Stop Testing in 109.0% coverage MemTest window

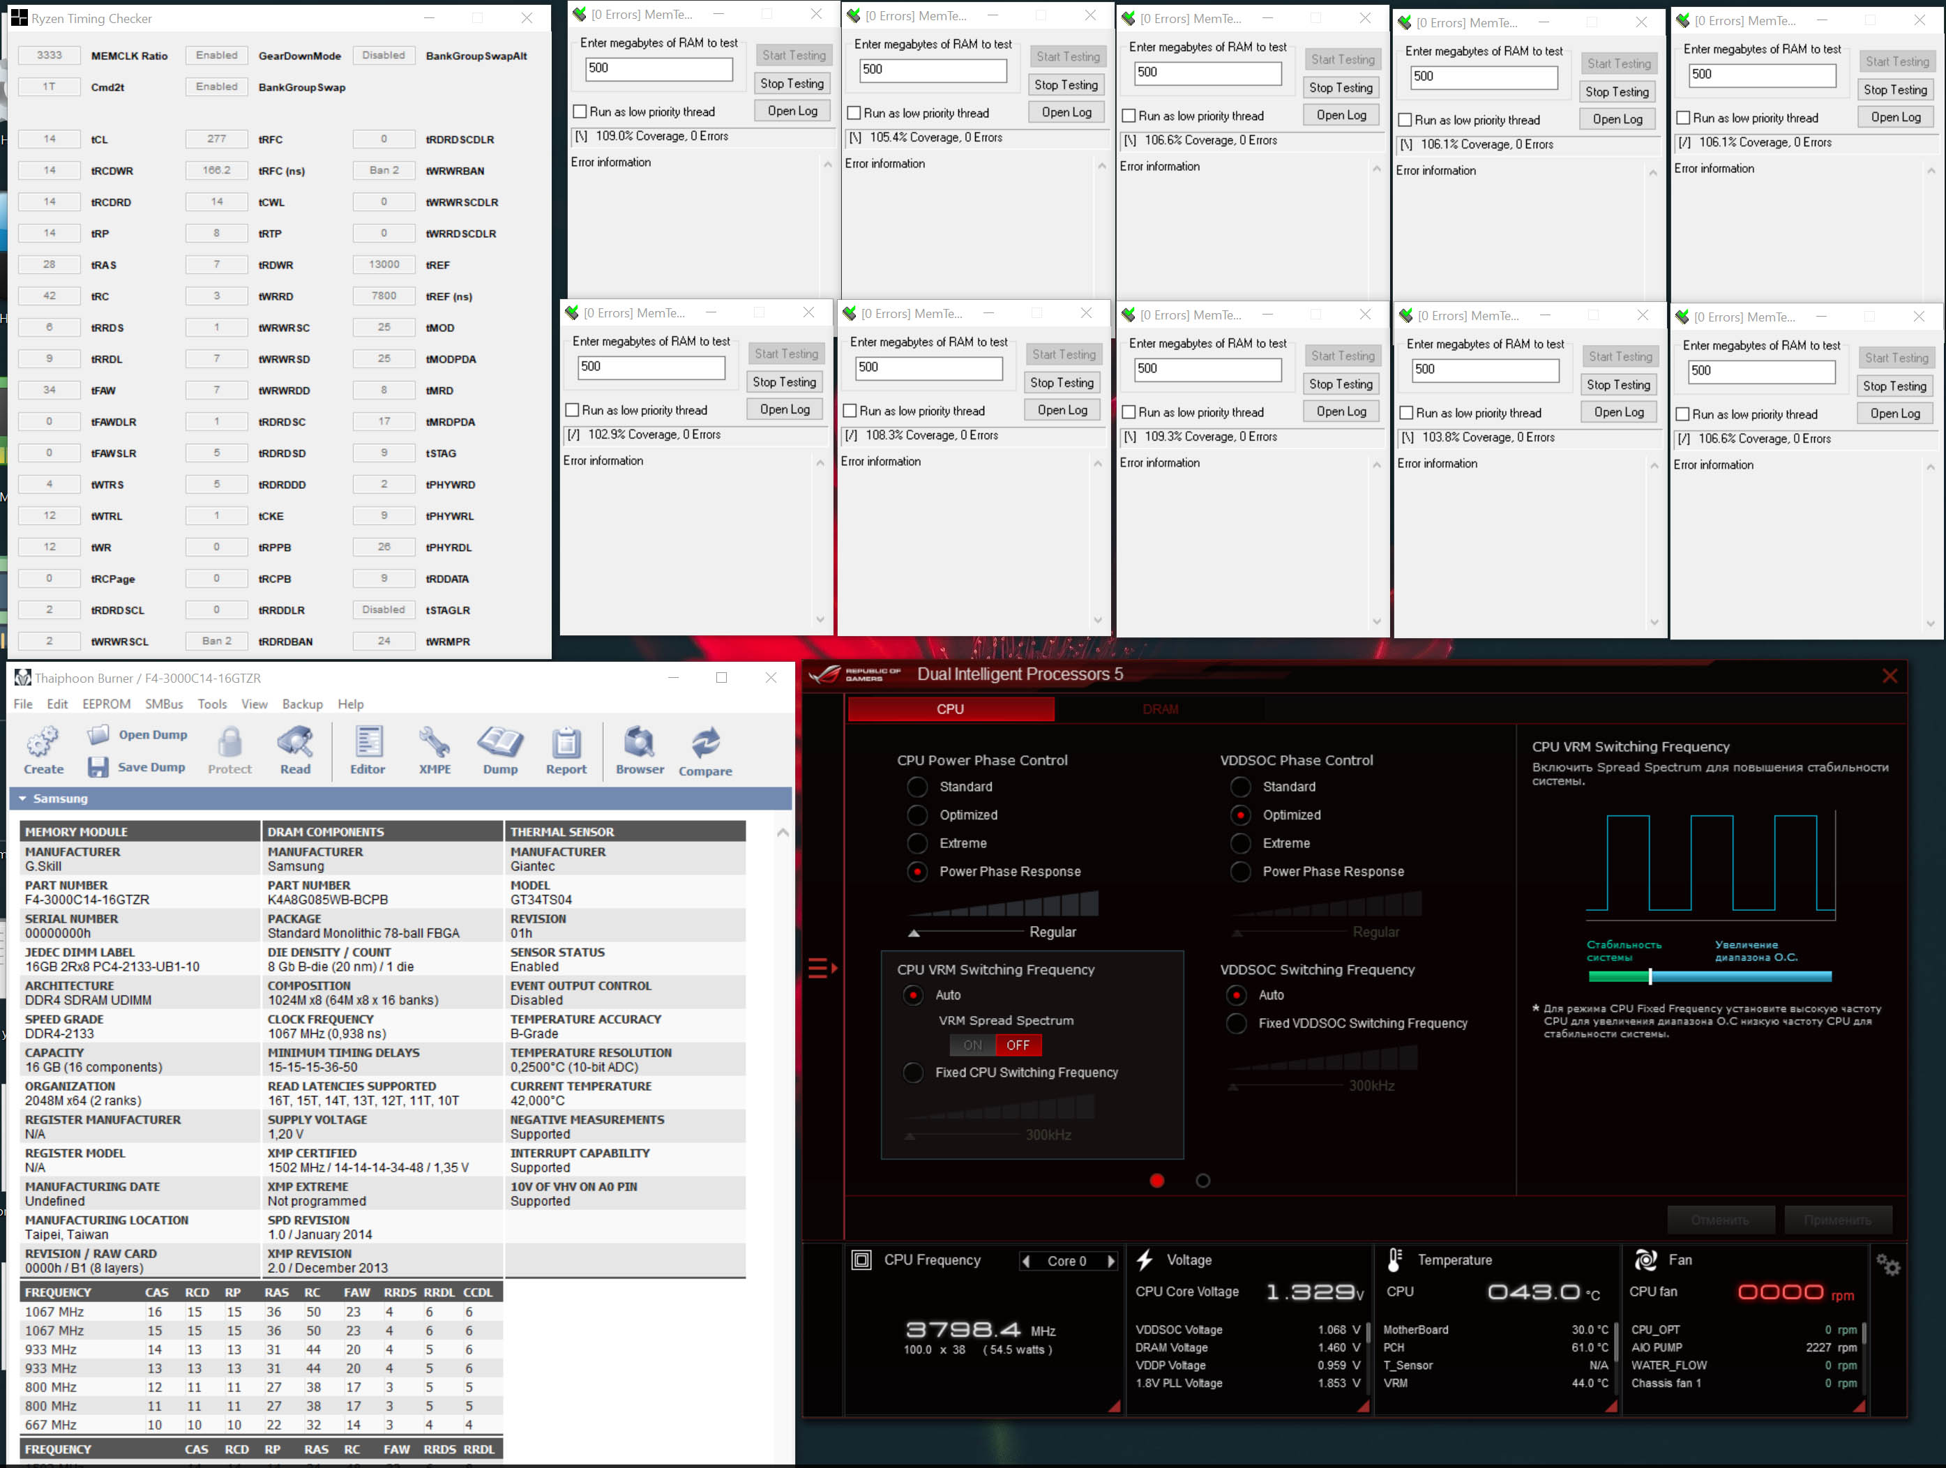(x=792, y=83)
